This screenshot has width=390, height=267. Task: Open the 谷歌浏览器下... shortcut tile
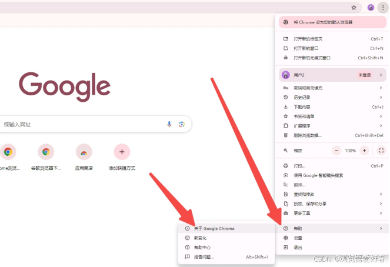coord(46,157)
